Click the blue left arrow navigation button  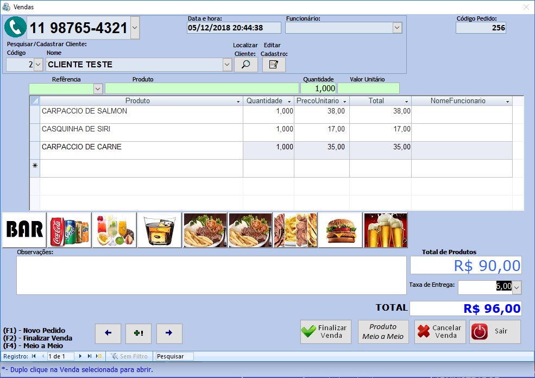click(108, 333)
